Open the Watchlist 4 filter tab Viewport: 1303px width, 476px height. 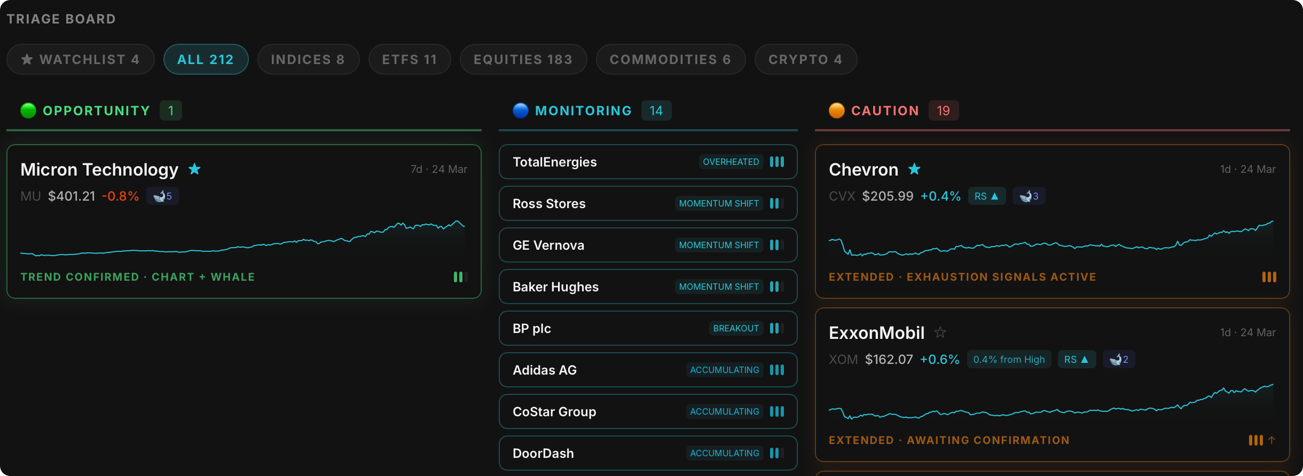[81, 59]
